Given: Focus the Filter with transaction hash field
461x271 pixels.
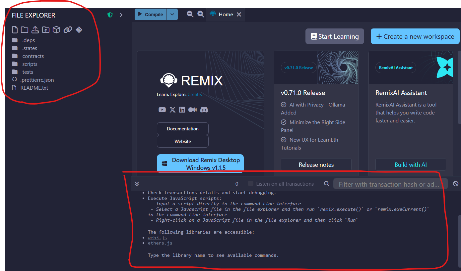Looking at the screenshot, I should [391, 184].
